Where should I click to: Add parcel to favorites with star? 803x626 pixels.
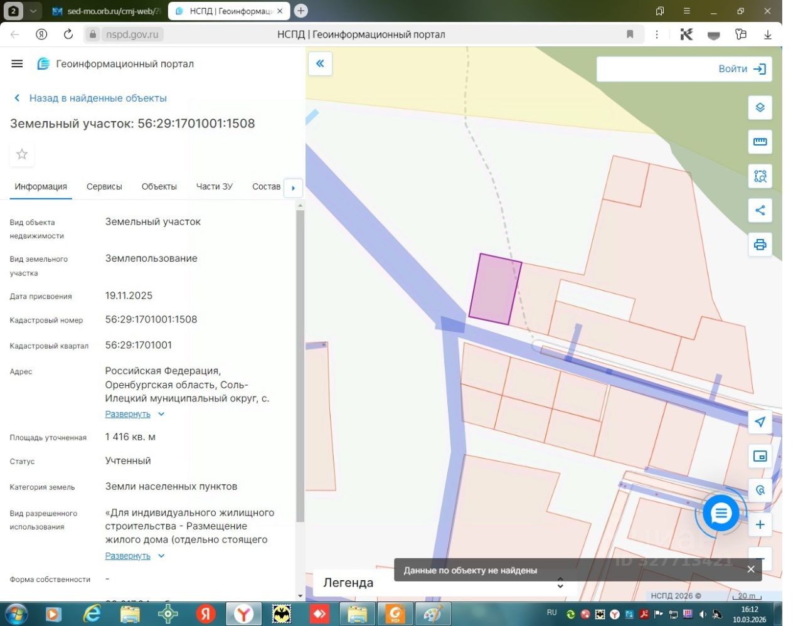click(22, 154)
